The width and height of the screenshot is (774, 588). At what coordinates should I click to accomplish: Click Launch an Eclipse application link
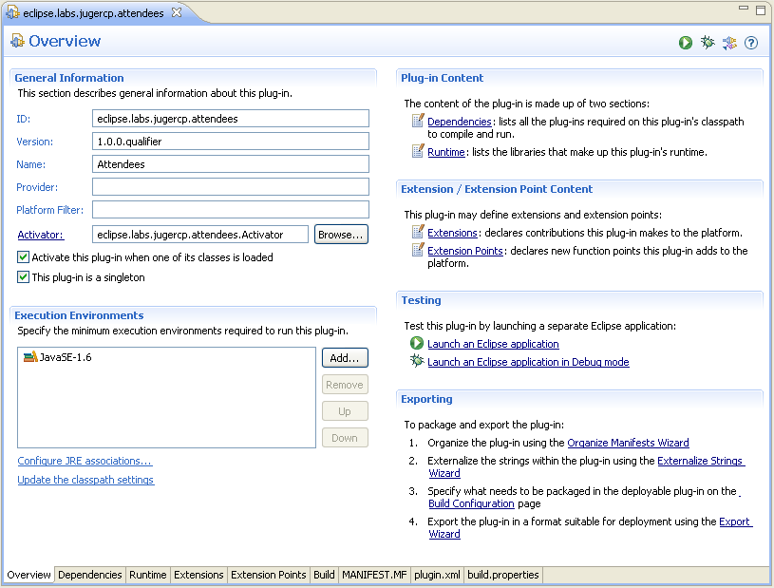click(493, 344)
